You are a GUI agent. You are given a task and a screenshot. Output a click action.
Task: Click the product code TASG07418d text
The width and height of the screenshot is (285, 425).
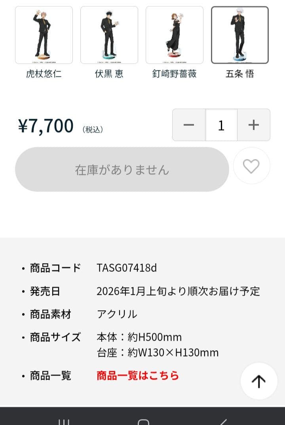127,268
